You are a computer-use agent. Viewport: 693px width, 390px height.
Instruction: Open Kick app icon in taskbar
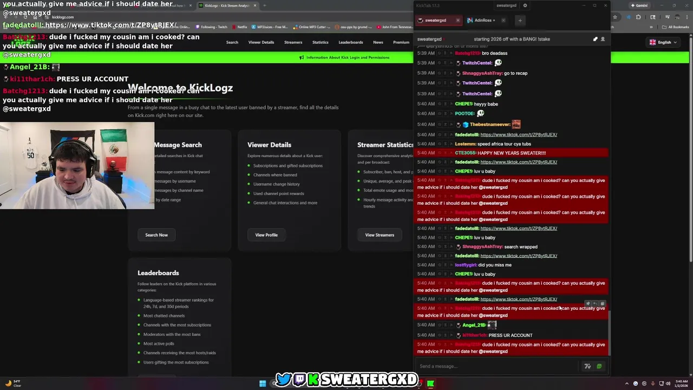tap(430, 383)
